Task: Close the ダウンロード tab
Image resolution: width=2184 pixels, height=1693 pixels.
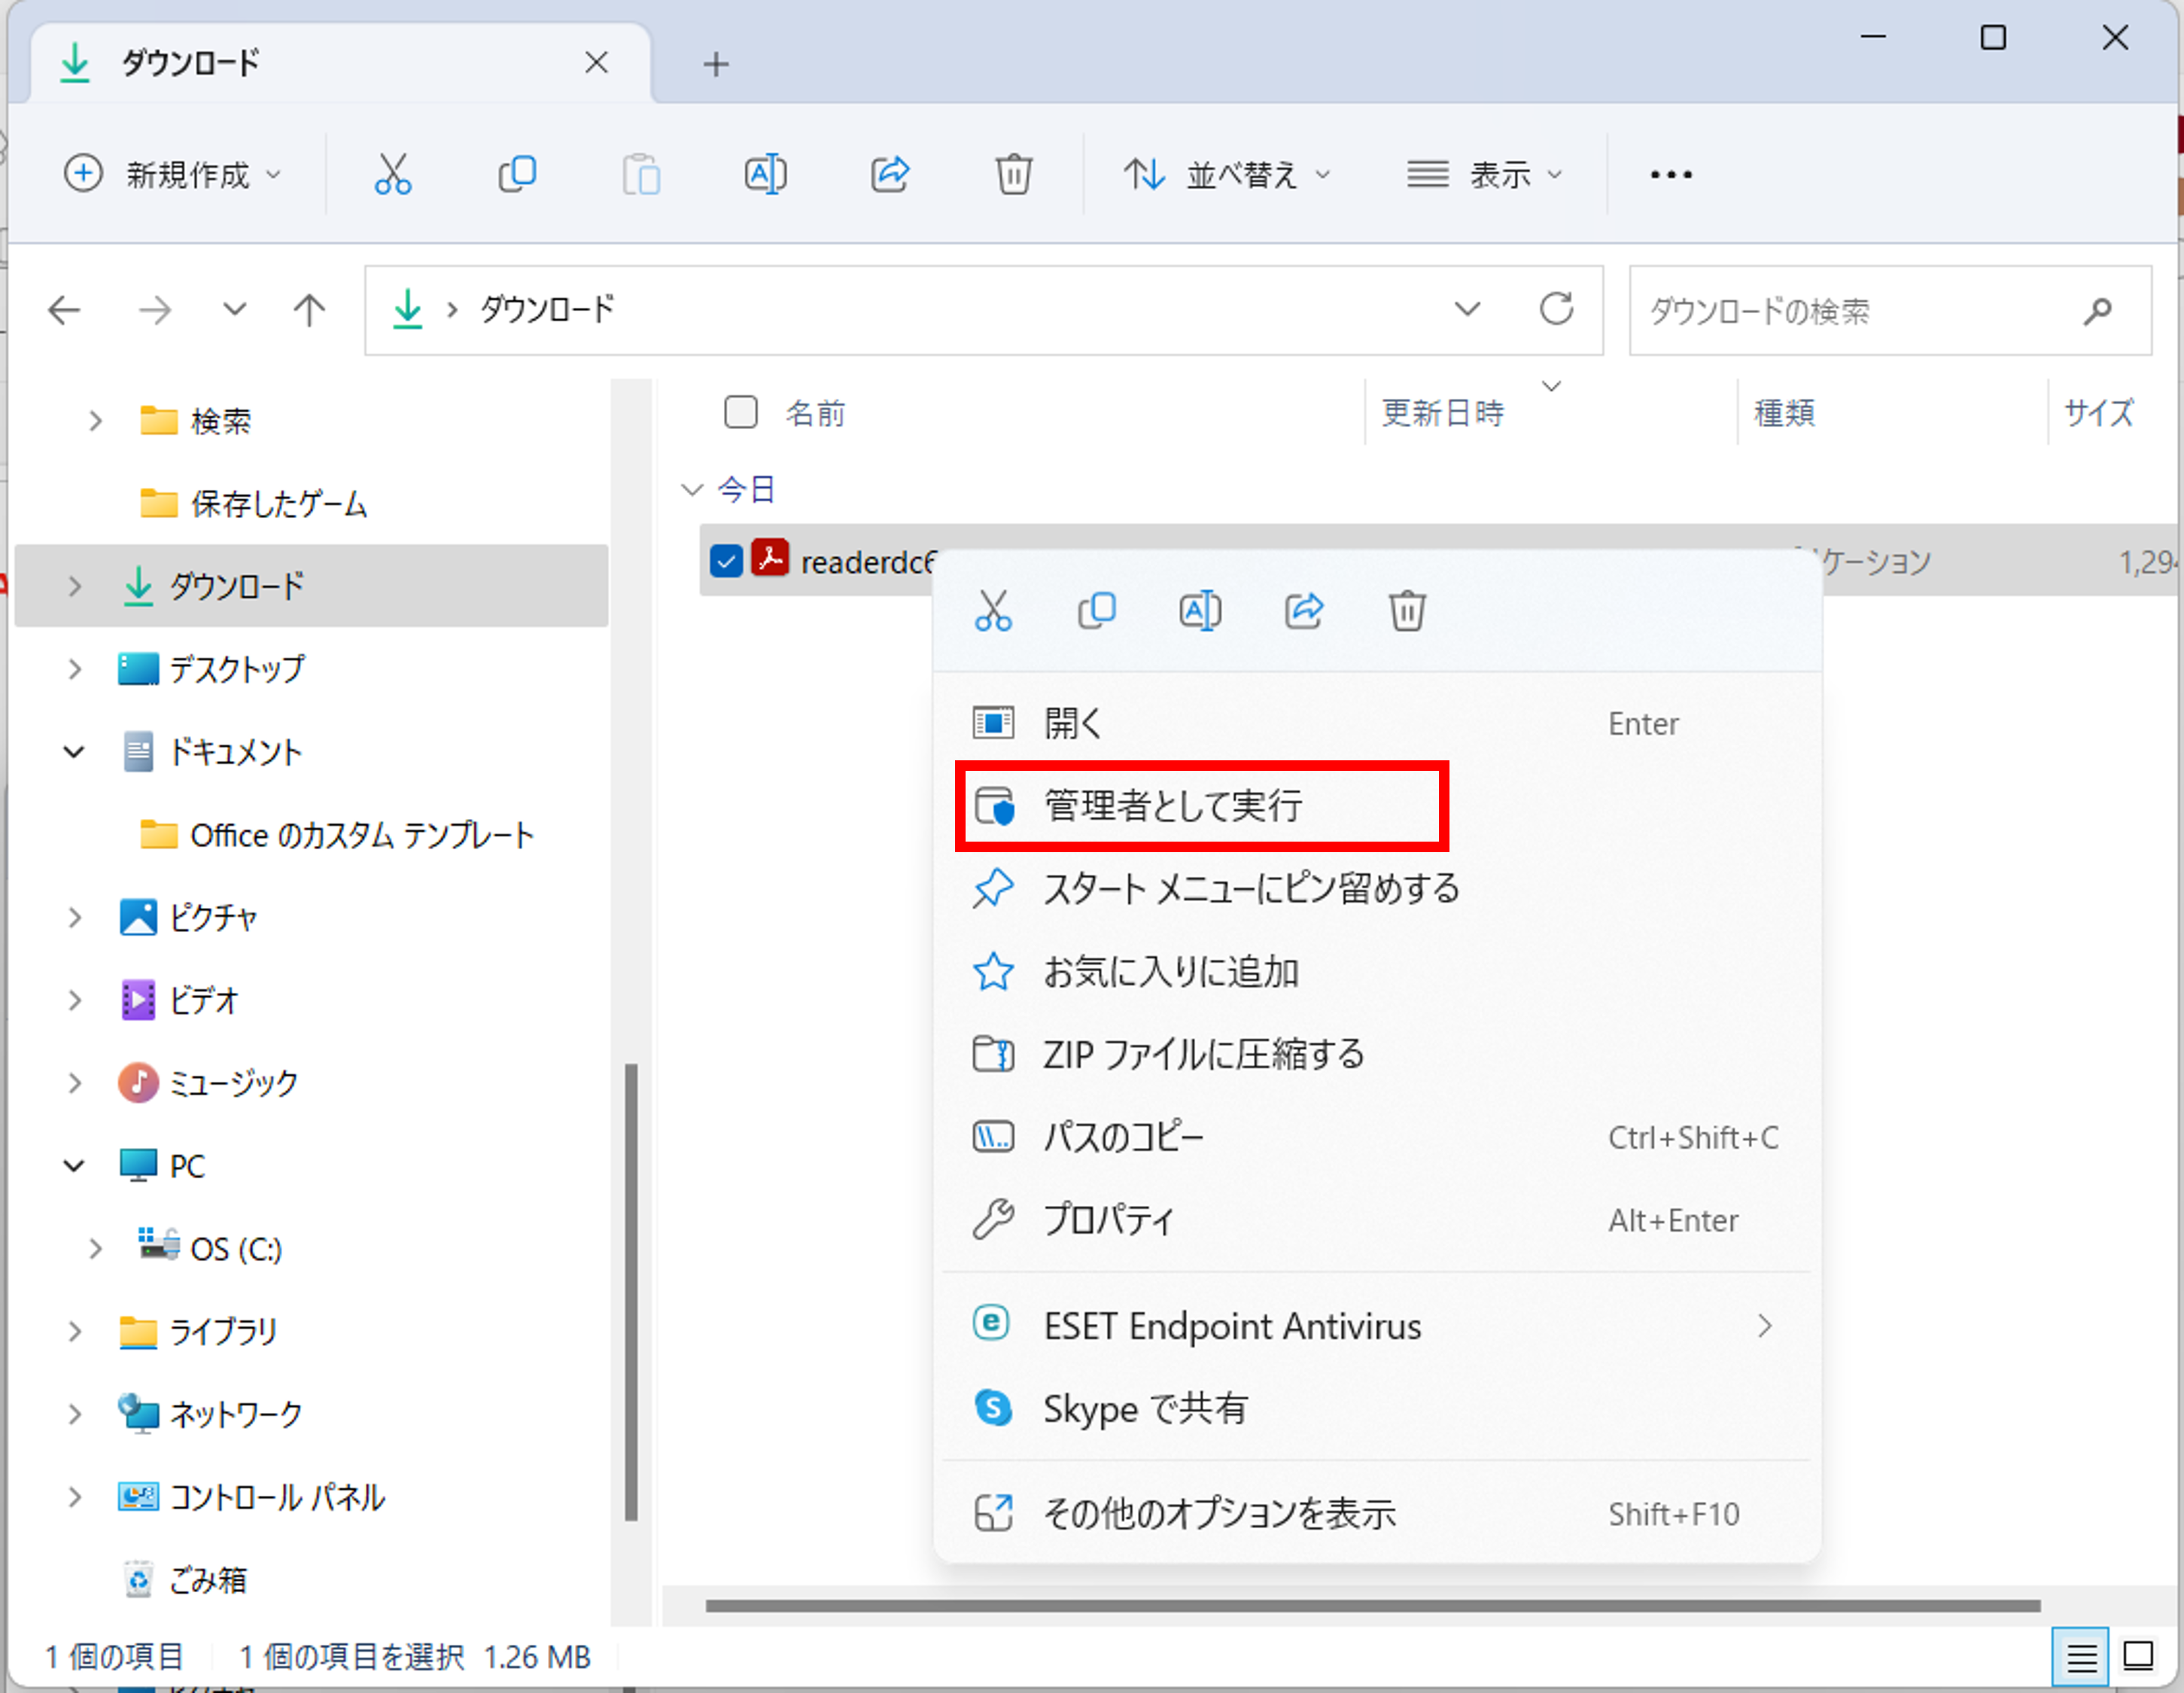Action: (597, 63)
